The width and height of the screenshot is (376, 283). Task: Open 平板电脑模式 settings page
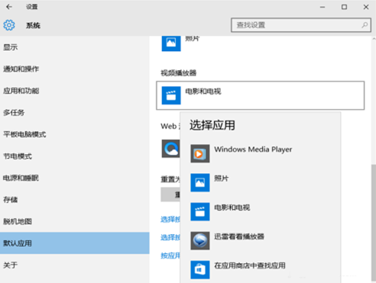(75, 134)
